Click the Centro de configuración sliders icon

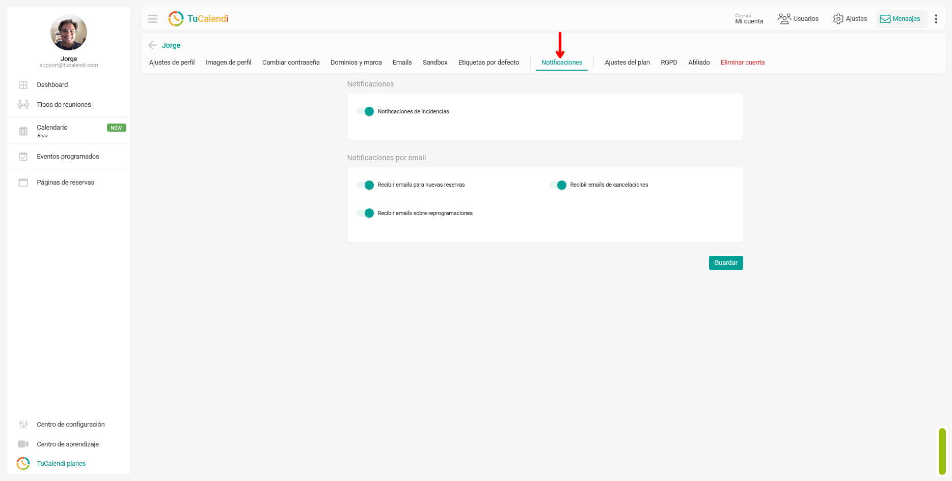click(x=23, y=425)
